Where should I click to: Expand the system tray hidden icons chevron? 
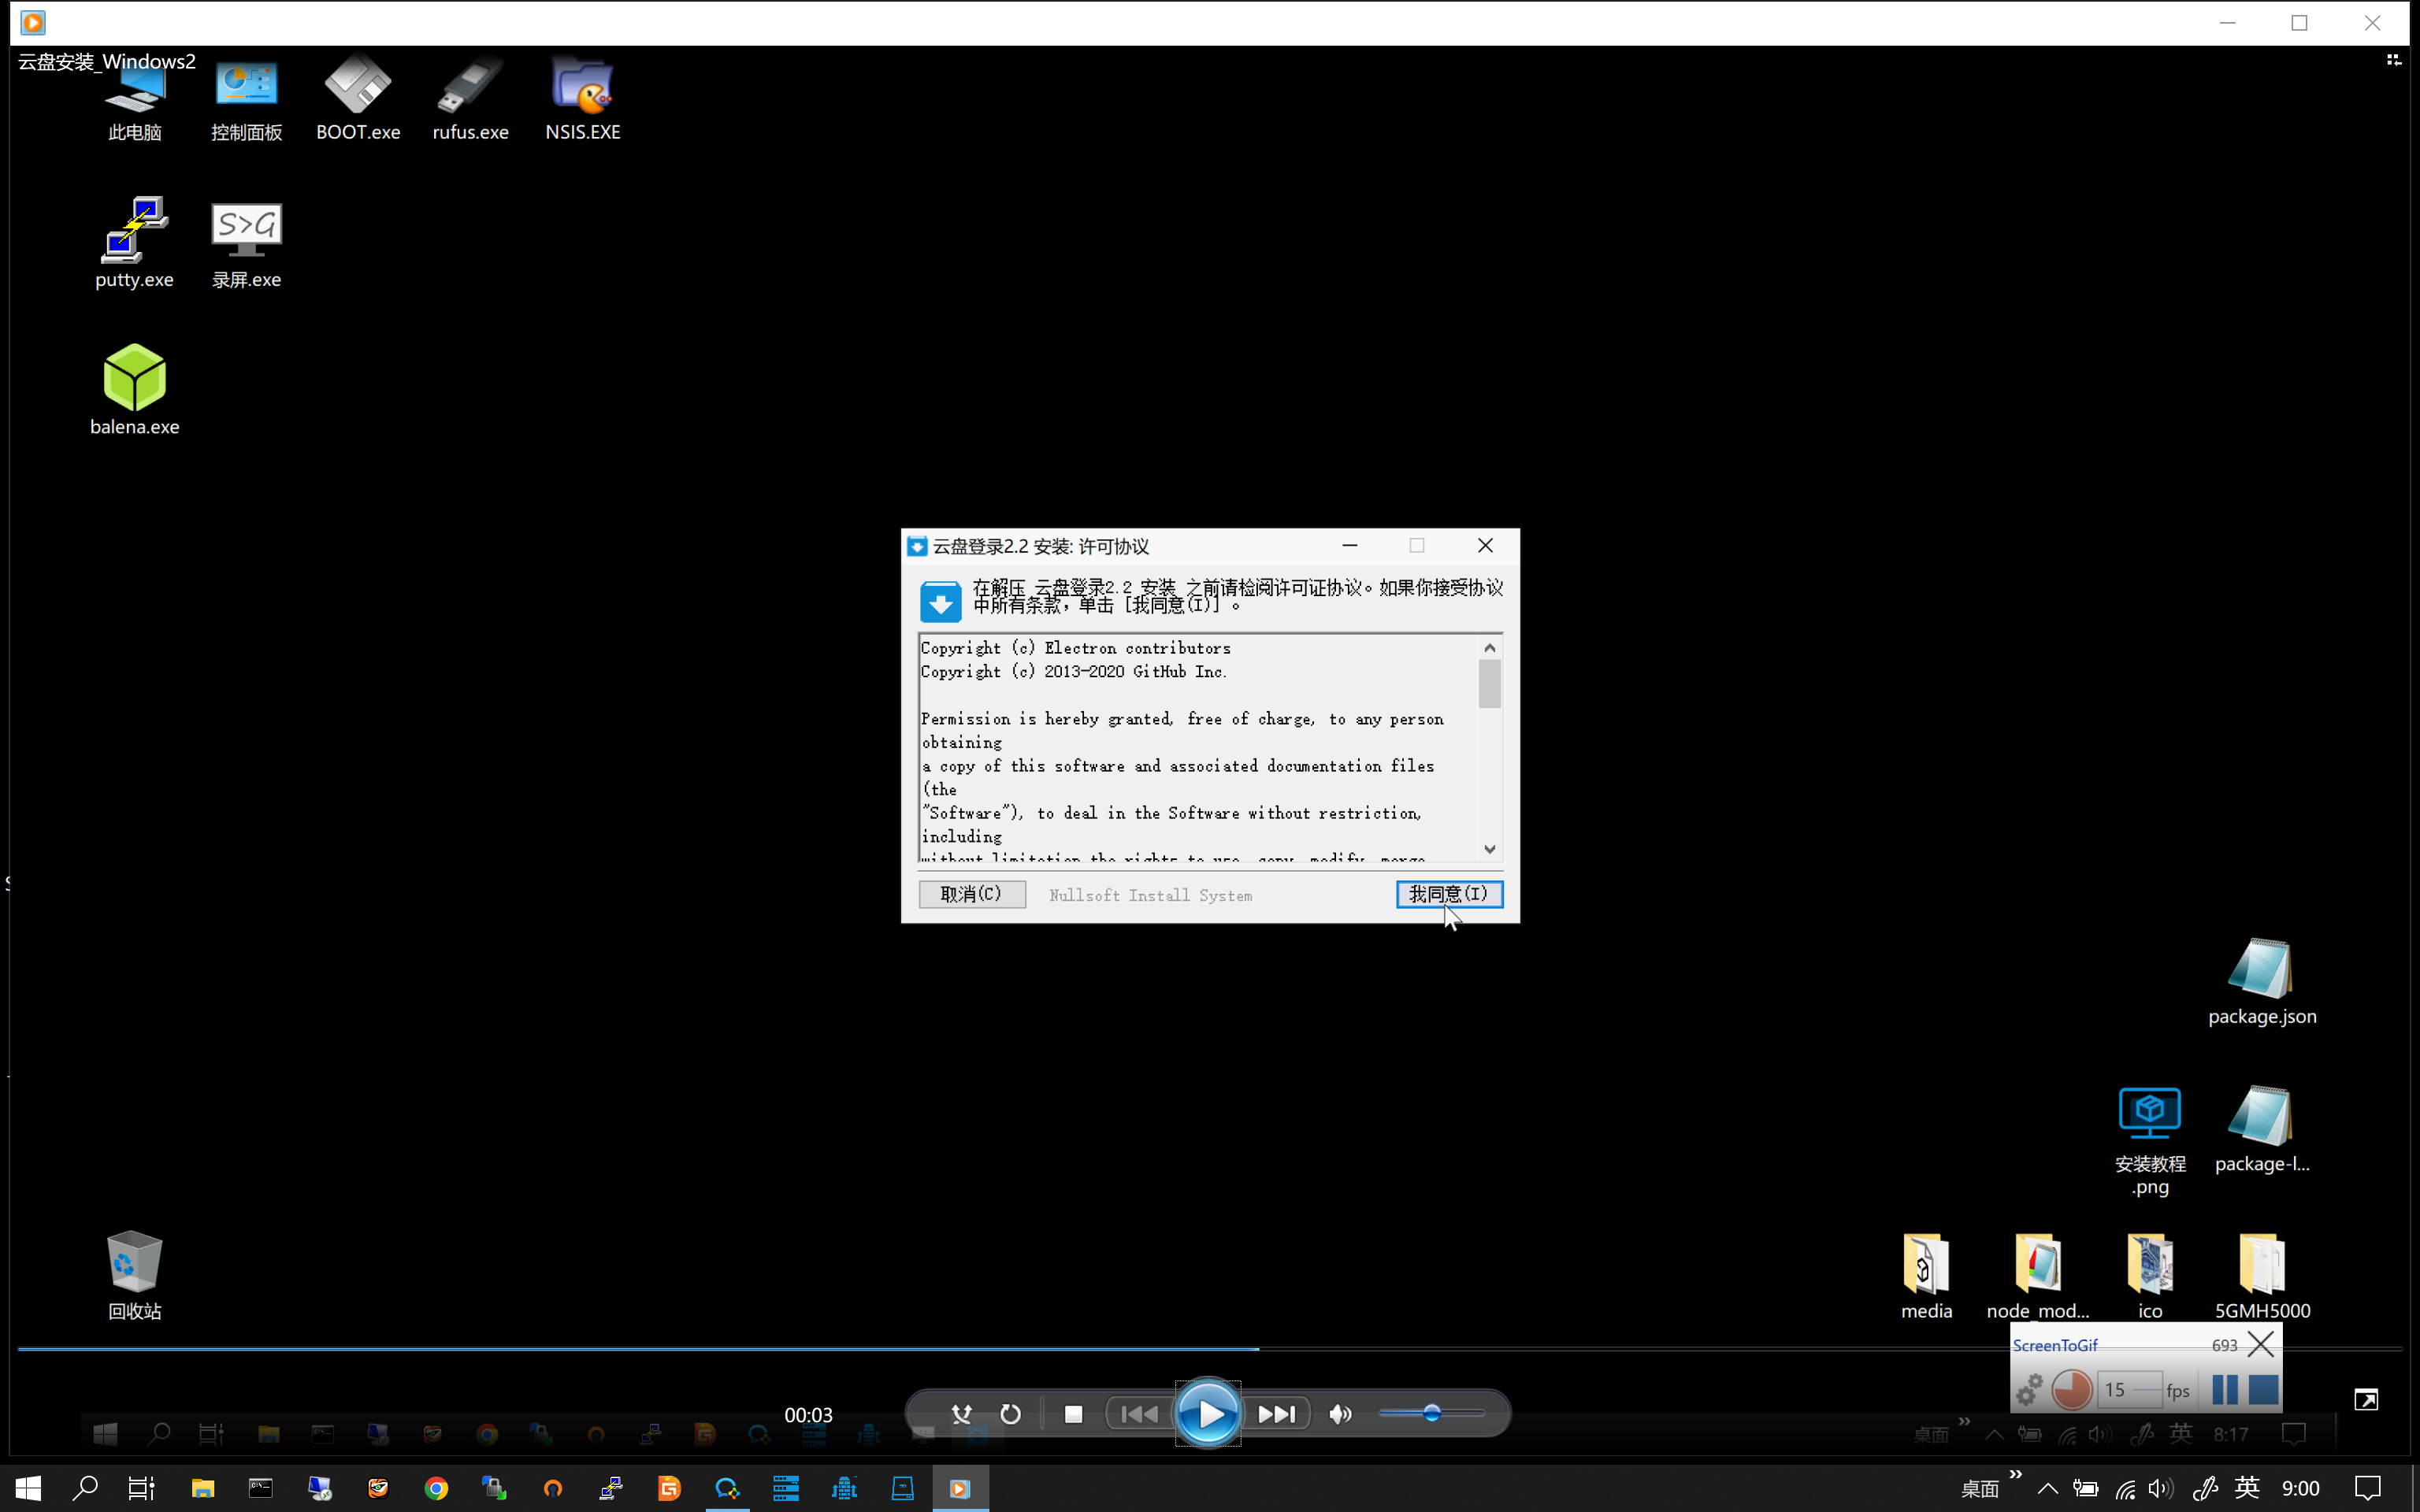point(2047,1488)
